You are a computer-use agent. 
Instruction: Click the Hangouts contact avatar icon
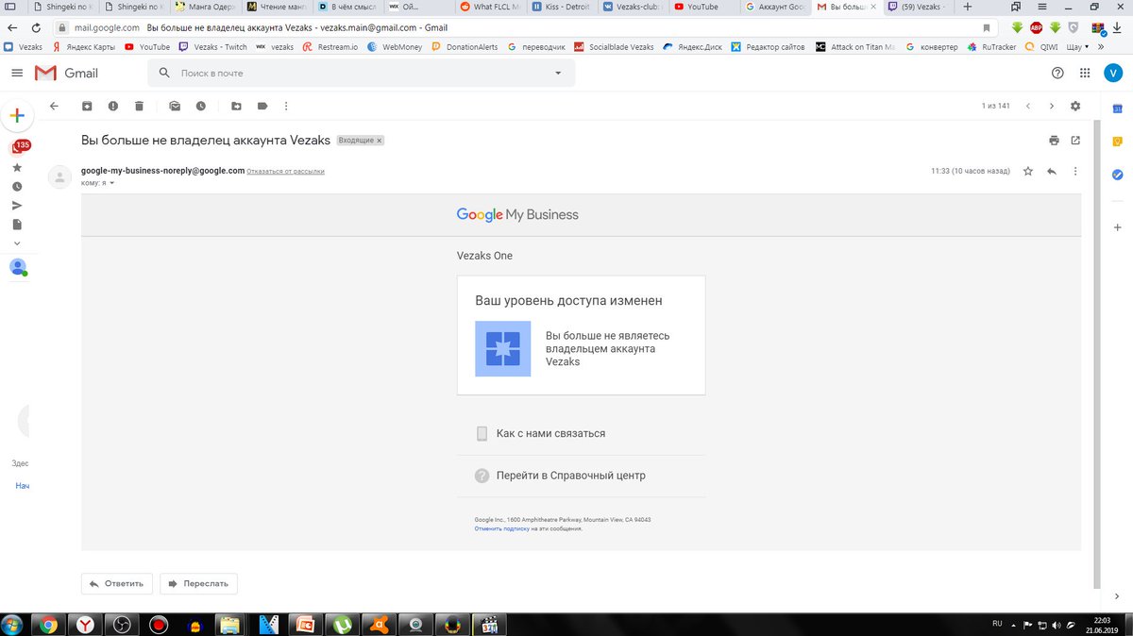17,267
